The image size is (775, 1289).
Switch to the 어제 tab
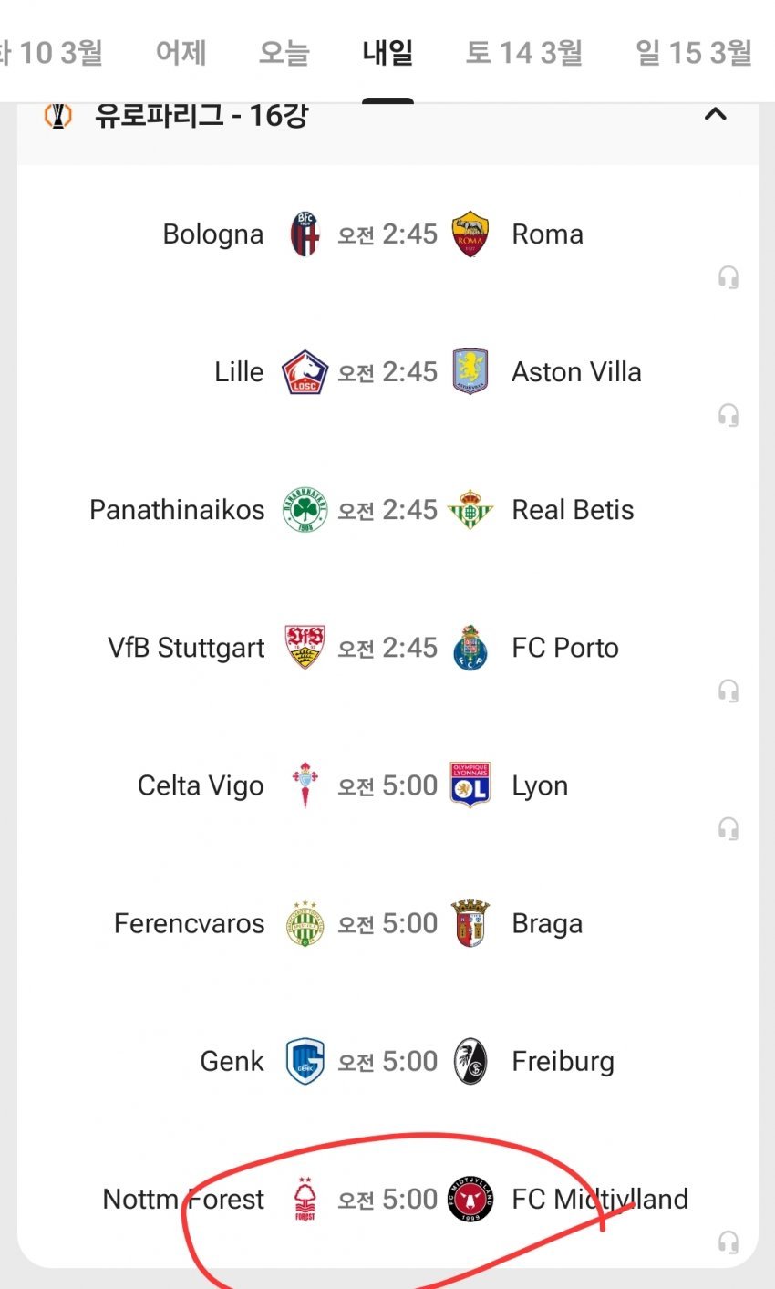[x=181, y=53]
